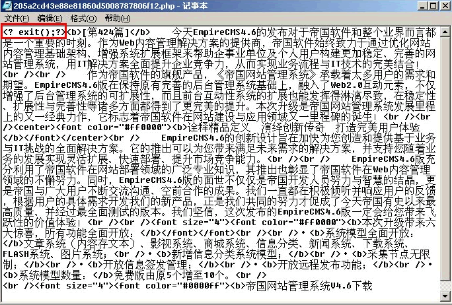Screen dimensions: 452x305
Task: Click on '采集节点无限' text
Action: 398,254
